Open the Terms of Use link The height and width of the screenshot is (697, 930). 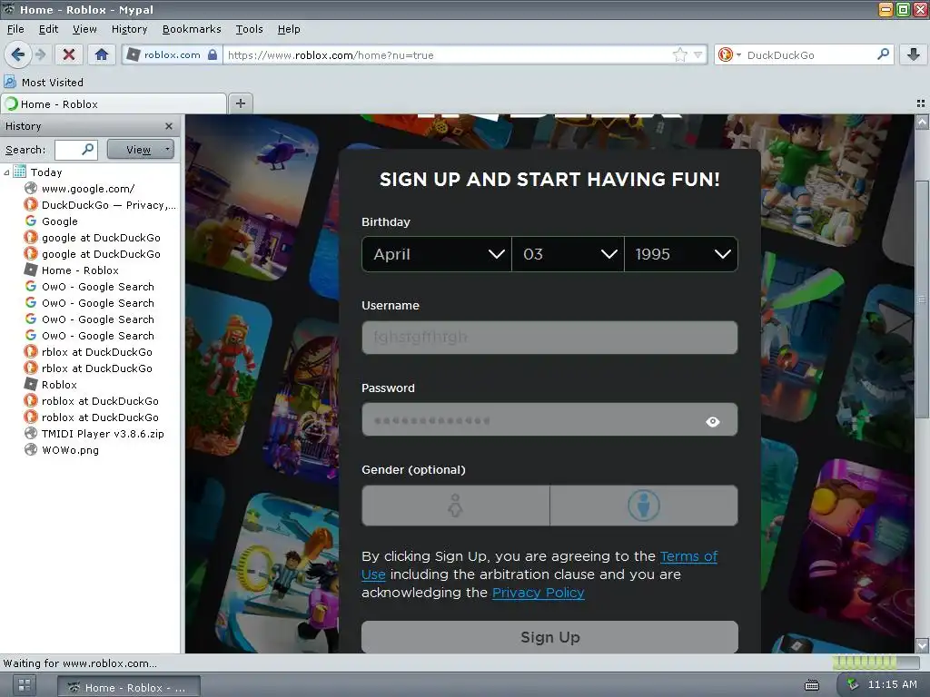(x=688, y=556)
